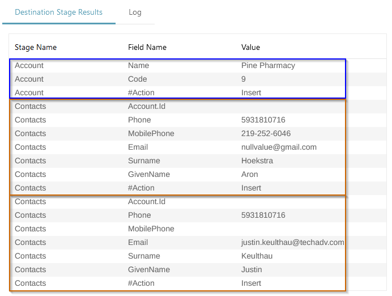Click the last #Action Insert value

(251, 283)
